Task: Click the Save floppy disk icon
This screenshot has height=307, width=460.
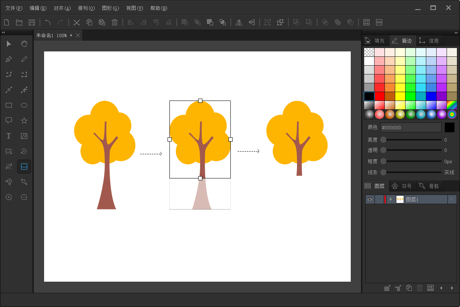Action: [32, 22]
